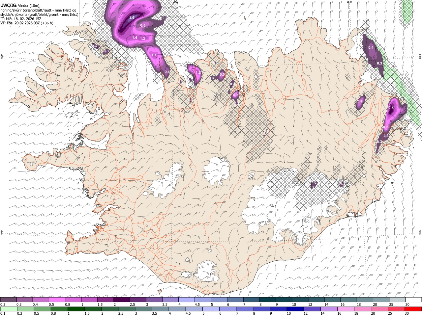
Task: Select the pale green 0.1–0.3 rain swatch
Action: point(8,309)
